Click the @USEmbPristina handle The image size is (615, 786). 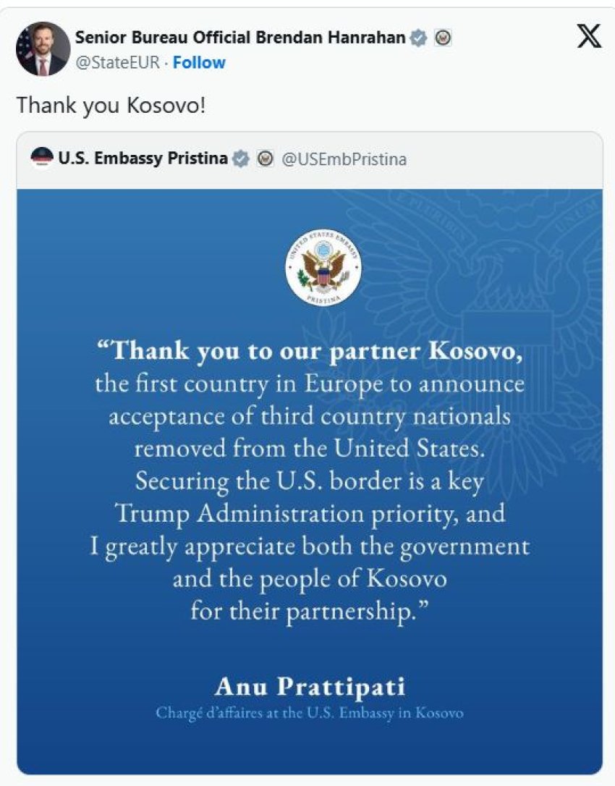pos(343,159)
